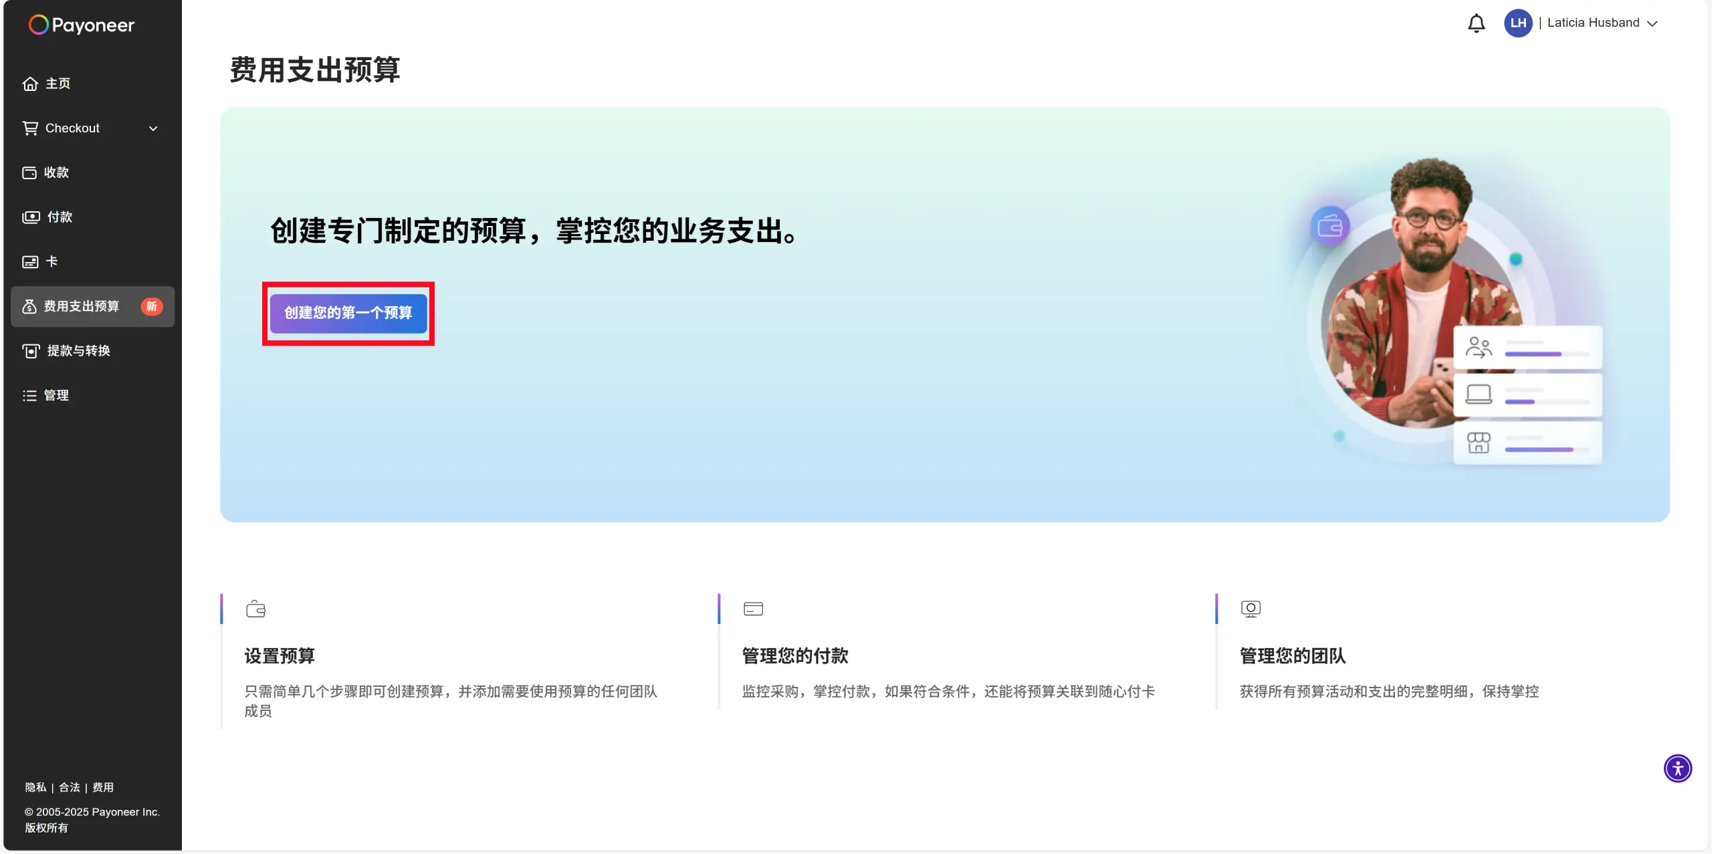Open the notifications bell
Screen dimensions: 1712x854
1476,23
